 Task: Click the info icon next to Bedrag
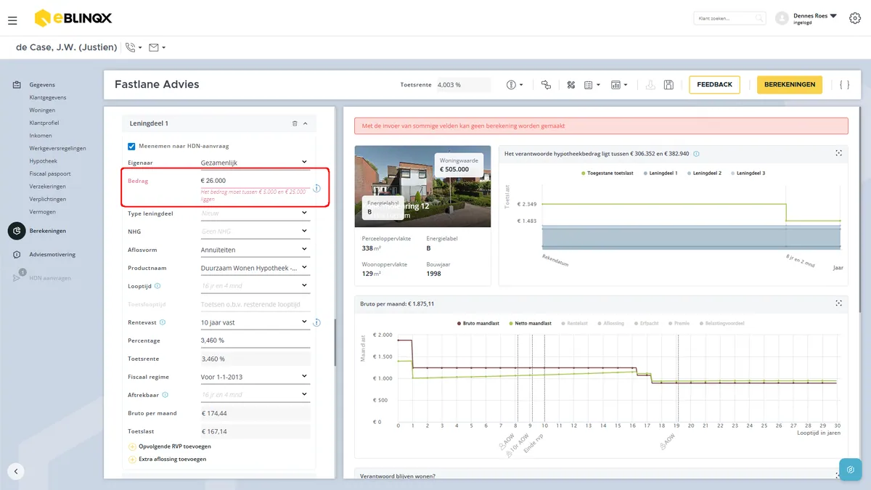(316, 188)
